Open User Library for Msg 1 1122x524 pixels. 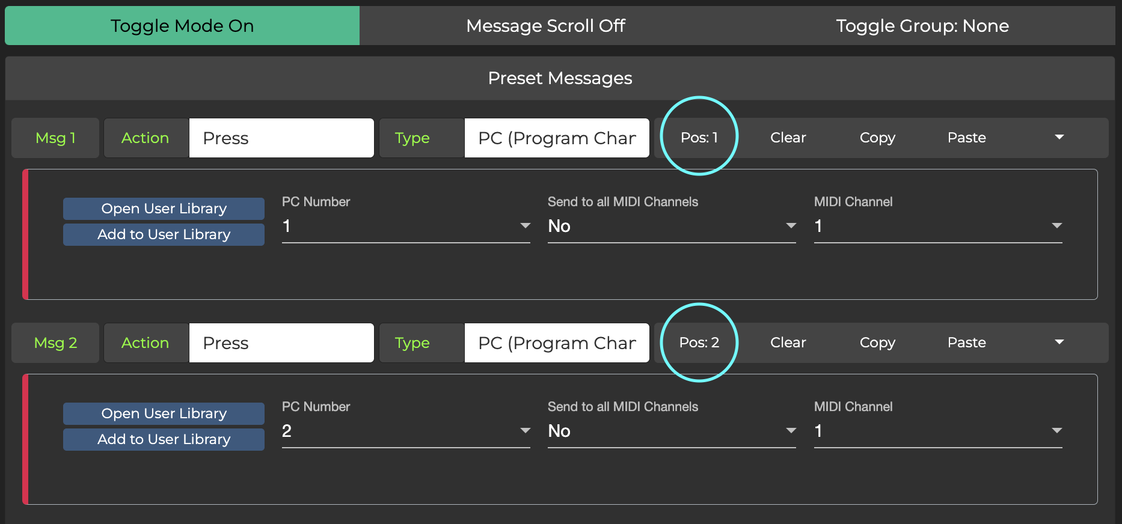click(164, 209)
